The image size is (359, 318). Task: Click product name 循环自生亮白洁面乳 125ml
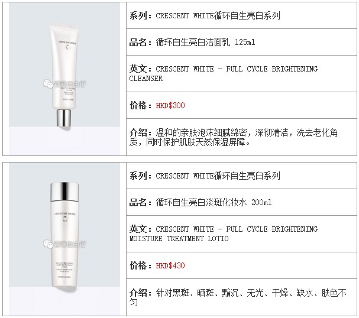coord(205,43)
